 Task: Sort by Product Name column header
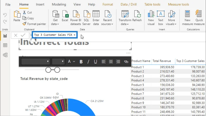(x=141, y=61)
